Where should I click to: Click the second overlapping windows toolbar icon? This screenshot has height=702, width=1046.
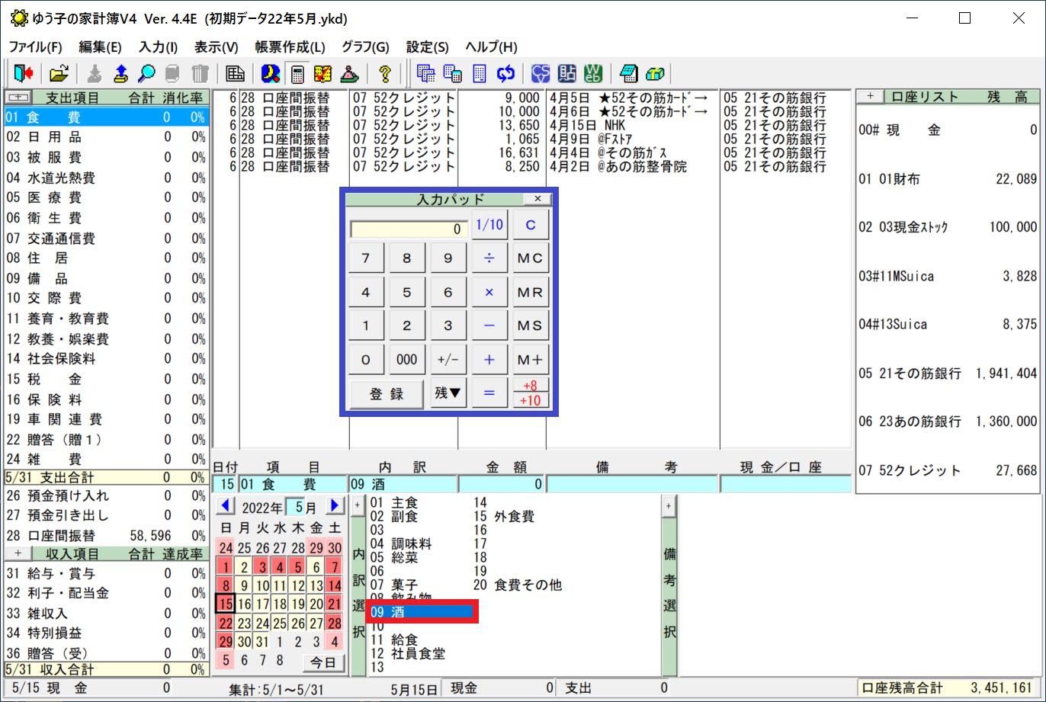point(453,73)
